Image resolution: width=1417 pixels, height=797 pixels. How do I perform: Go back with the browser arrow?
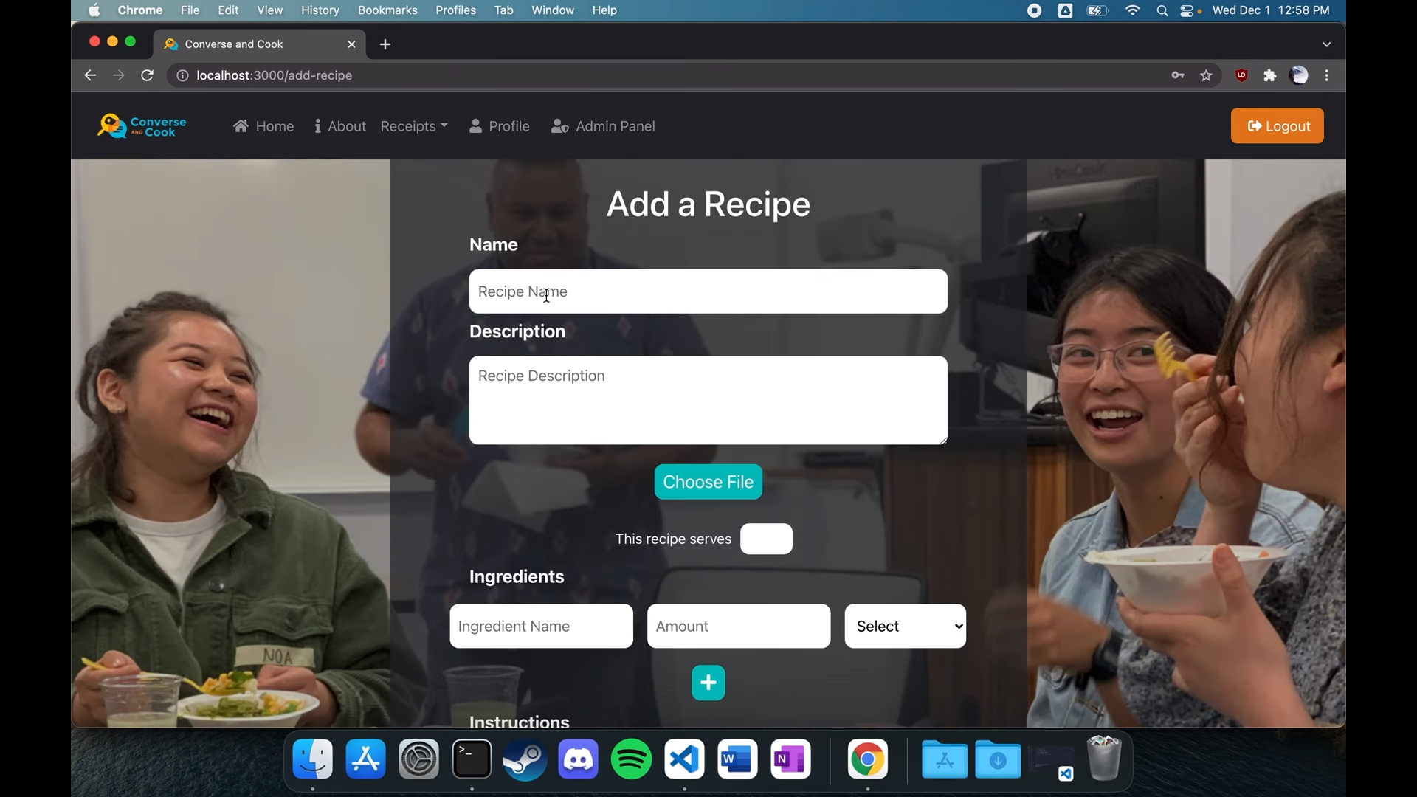pos(90,75)
